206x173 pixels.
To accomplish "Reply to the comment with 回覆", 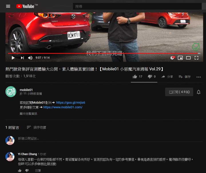I will tap(38, 171).
